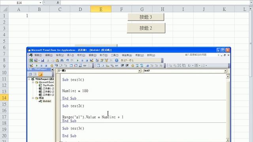Click the 按鈕 2 button on the worksheet

coord(146,28)
